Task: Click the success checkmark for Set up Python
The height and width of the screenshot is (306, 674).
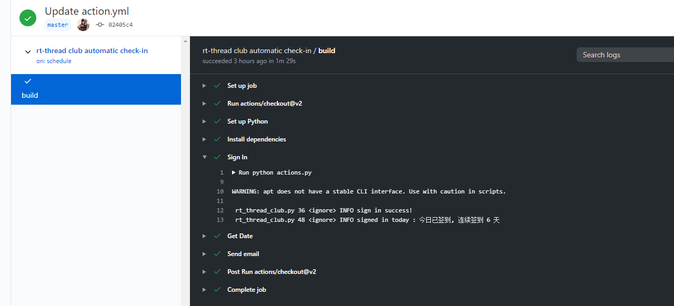Action: tap(217, 121)
